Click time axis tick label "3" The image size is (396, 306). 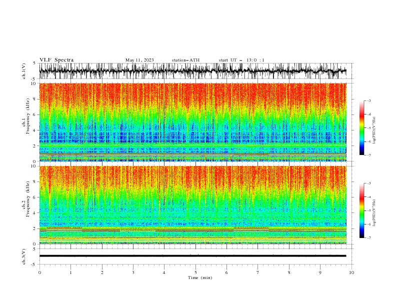[133, 272]
